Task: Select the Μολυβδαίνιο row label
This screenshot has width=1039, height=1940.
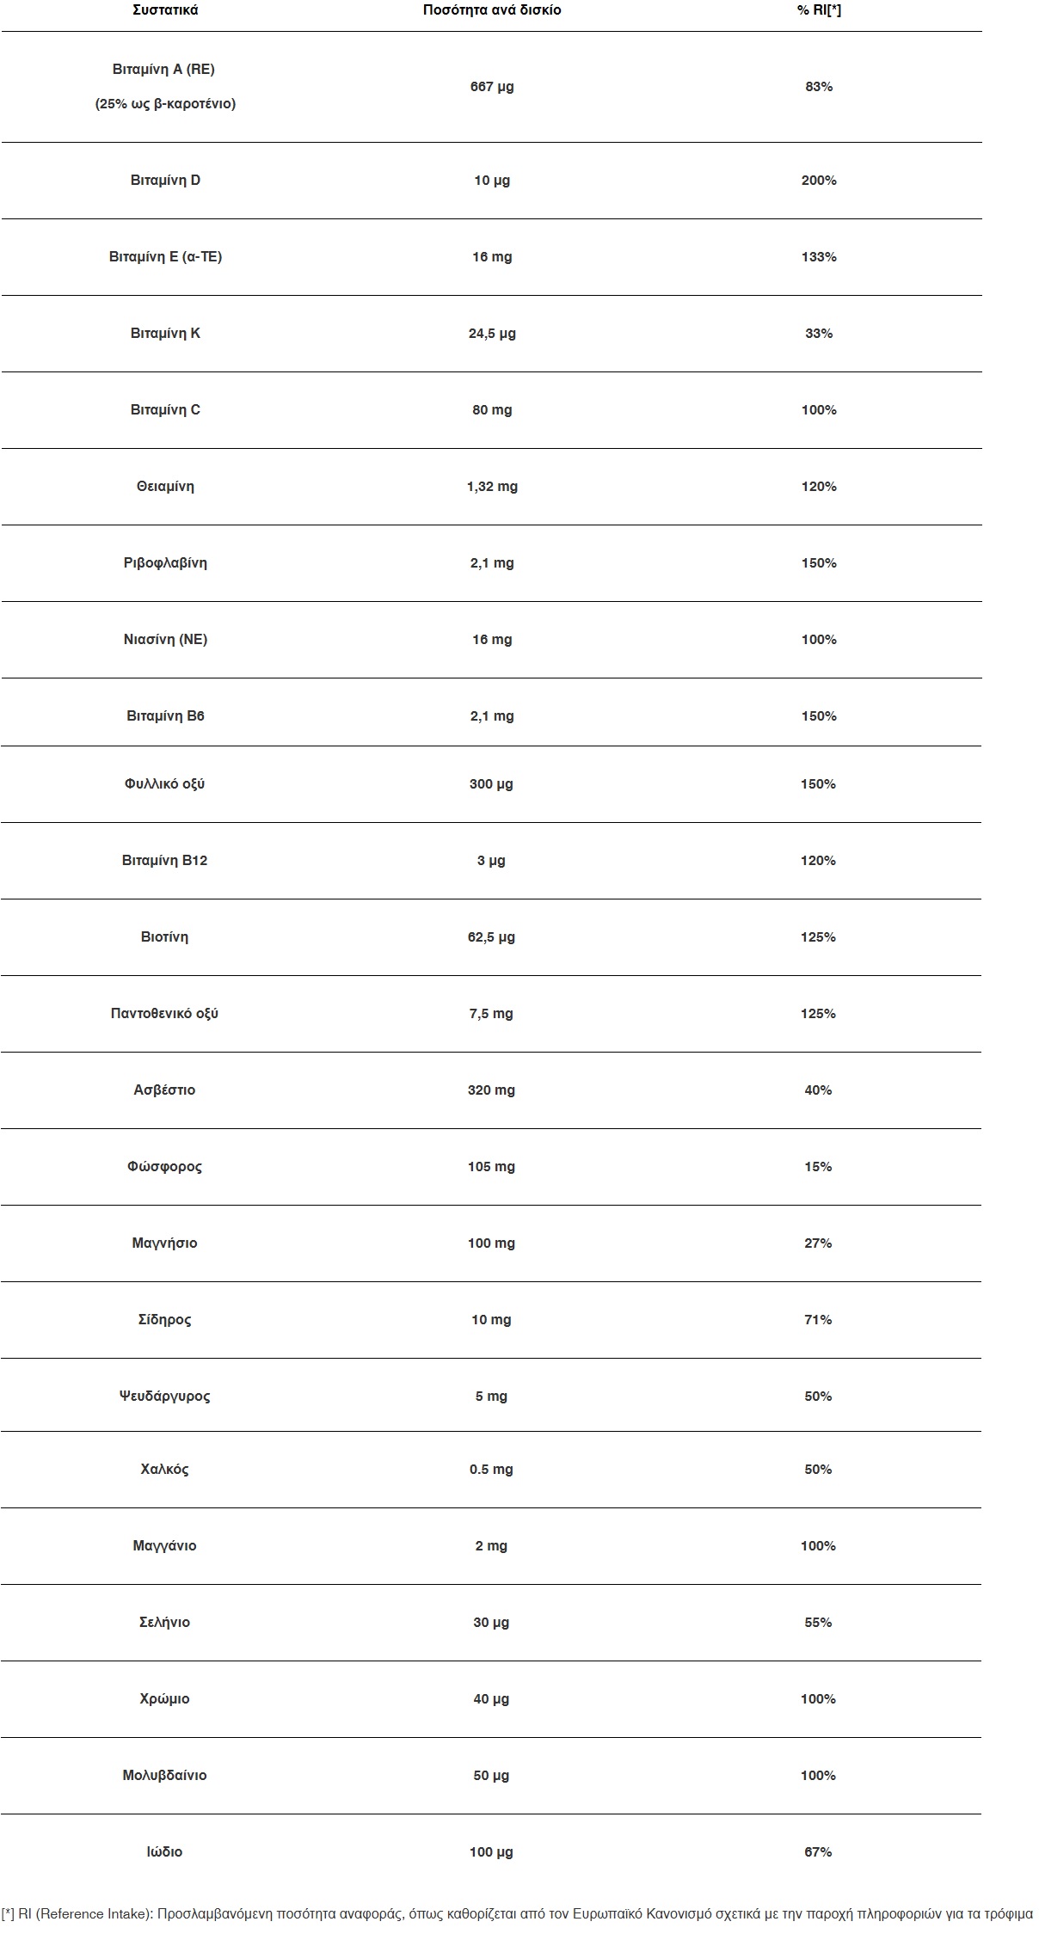Action: point(165,1775)
